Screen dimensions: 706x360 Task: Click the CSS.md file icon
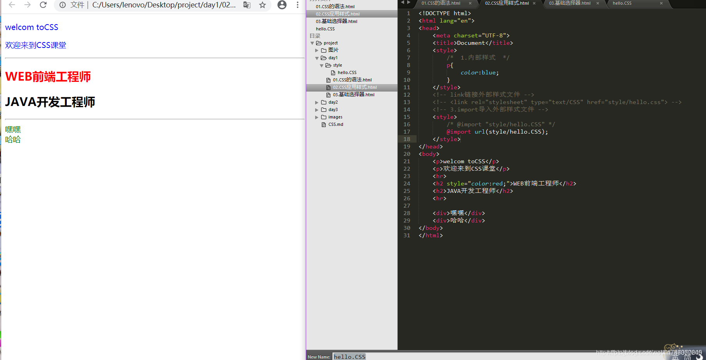(324, 125)
